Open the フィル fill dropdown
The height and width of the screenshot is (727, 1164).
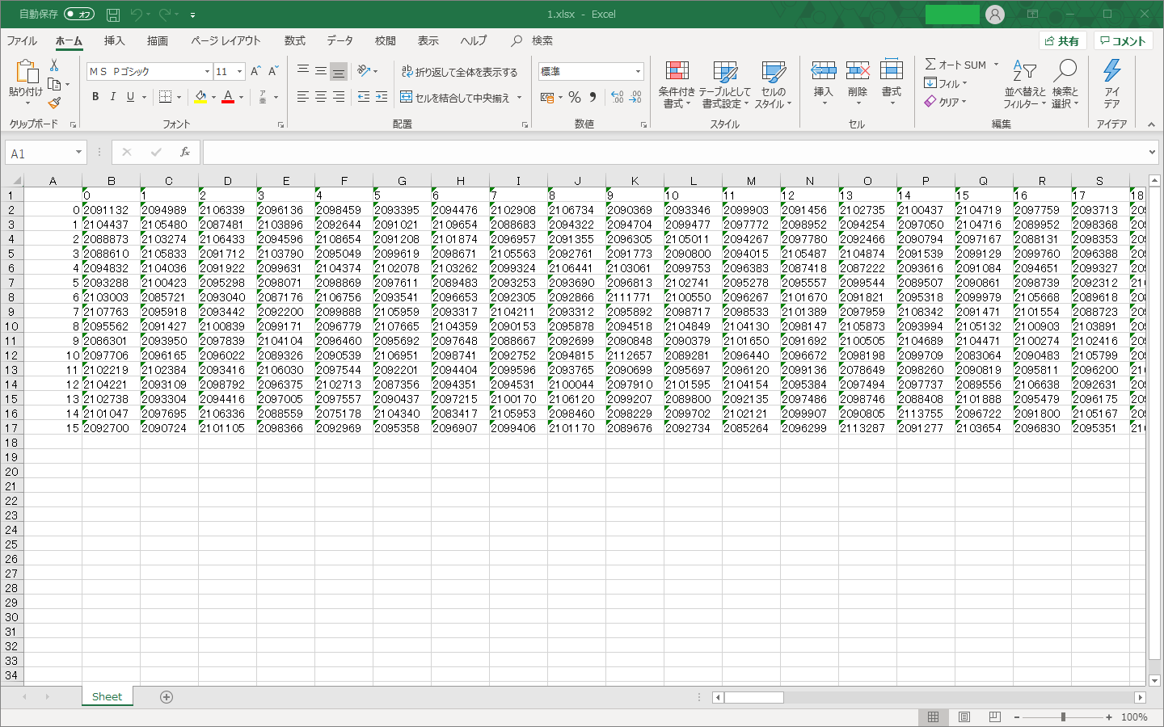(946, 83)
